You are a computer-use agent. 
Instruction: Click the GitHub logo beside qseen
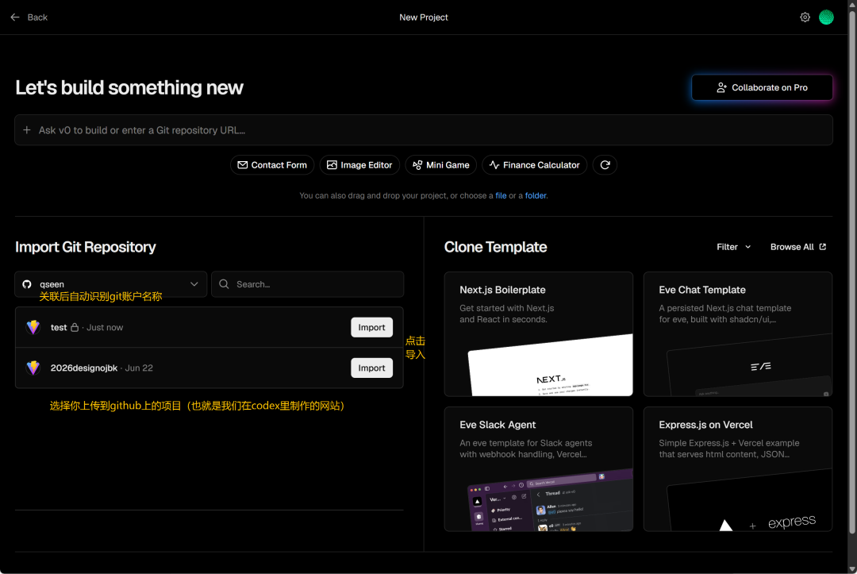point(27,284)
